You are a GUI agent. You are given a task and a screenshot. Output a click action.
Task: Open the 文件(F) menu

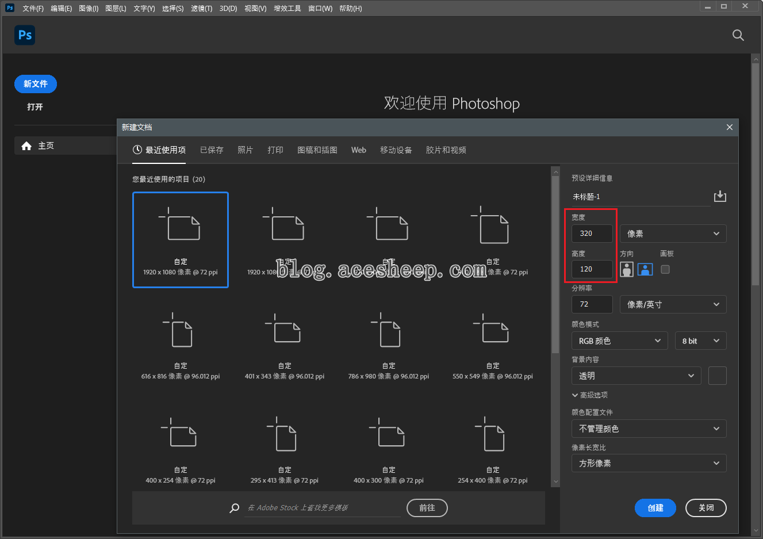(33, 9)
